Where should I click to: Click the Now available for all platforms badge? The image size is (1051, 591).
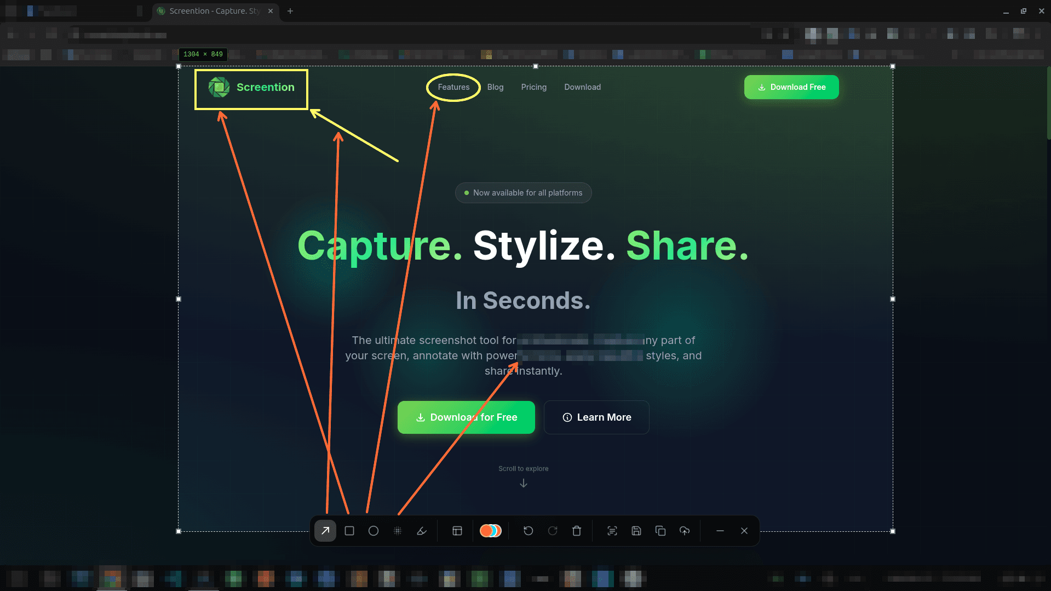[523, 193]
